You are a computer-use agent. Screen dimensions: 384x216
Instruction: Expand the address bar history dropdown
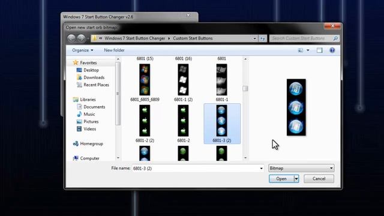[254, 38]
